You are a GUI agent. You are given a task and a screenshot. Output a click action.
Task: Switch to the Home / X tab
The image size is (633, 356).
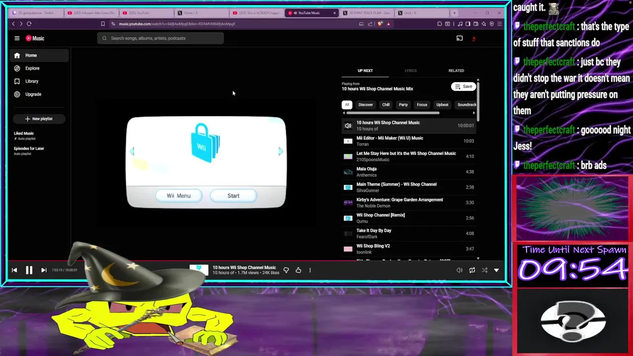[x=200, y=13]
